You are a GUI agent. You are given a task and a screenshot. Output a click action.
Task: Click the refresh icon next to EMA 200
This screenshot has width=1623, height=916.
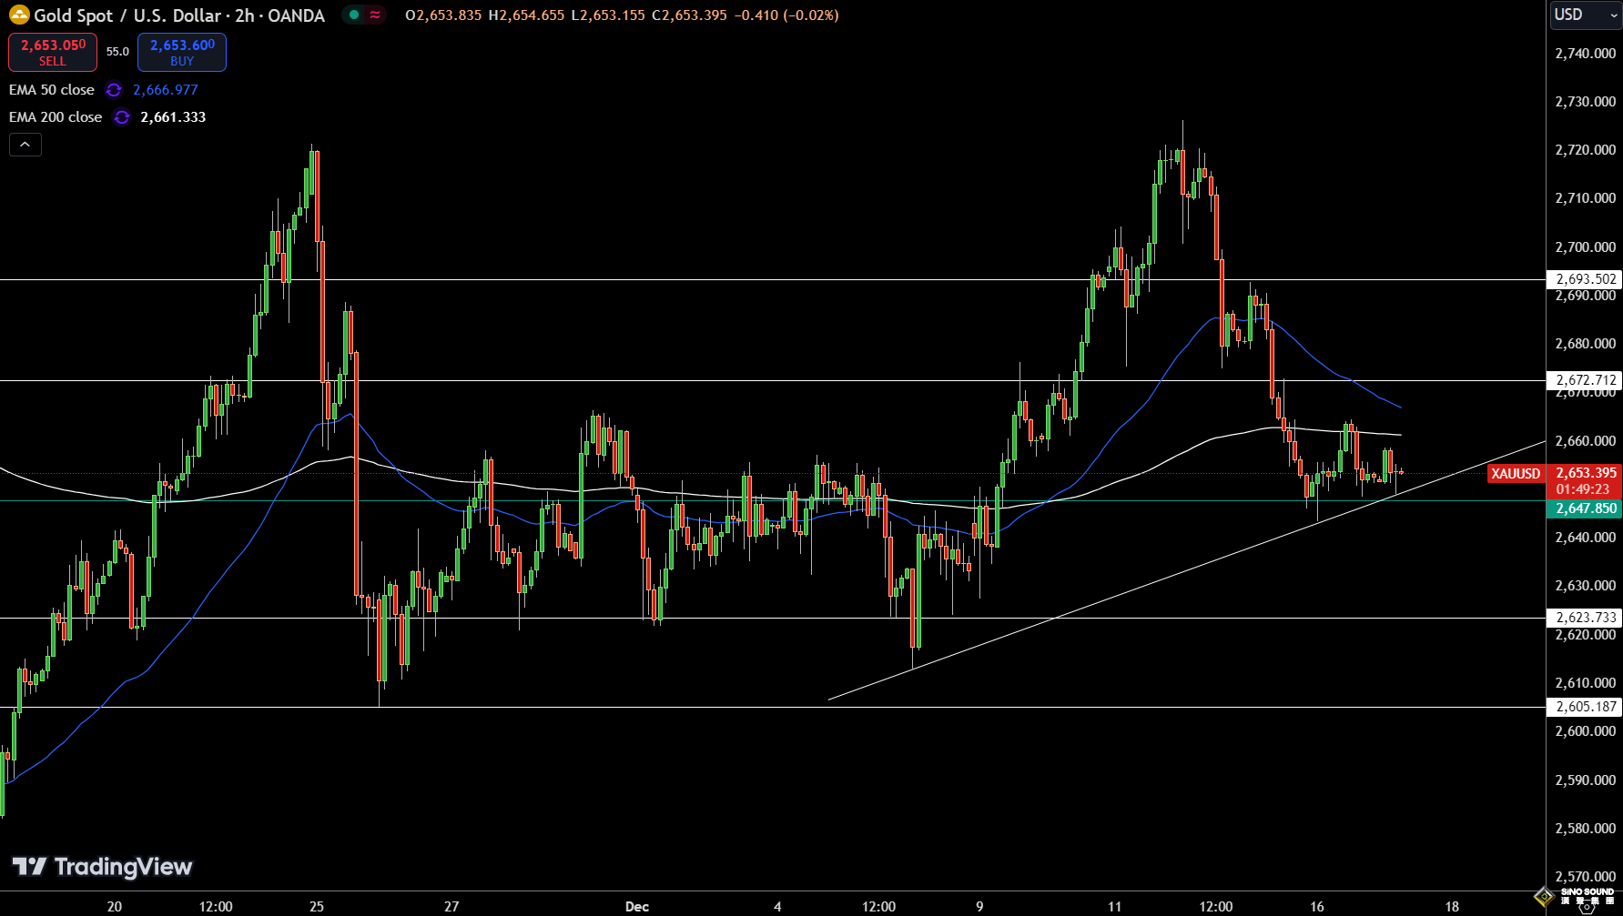[x=122, y=117]
